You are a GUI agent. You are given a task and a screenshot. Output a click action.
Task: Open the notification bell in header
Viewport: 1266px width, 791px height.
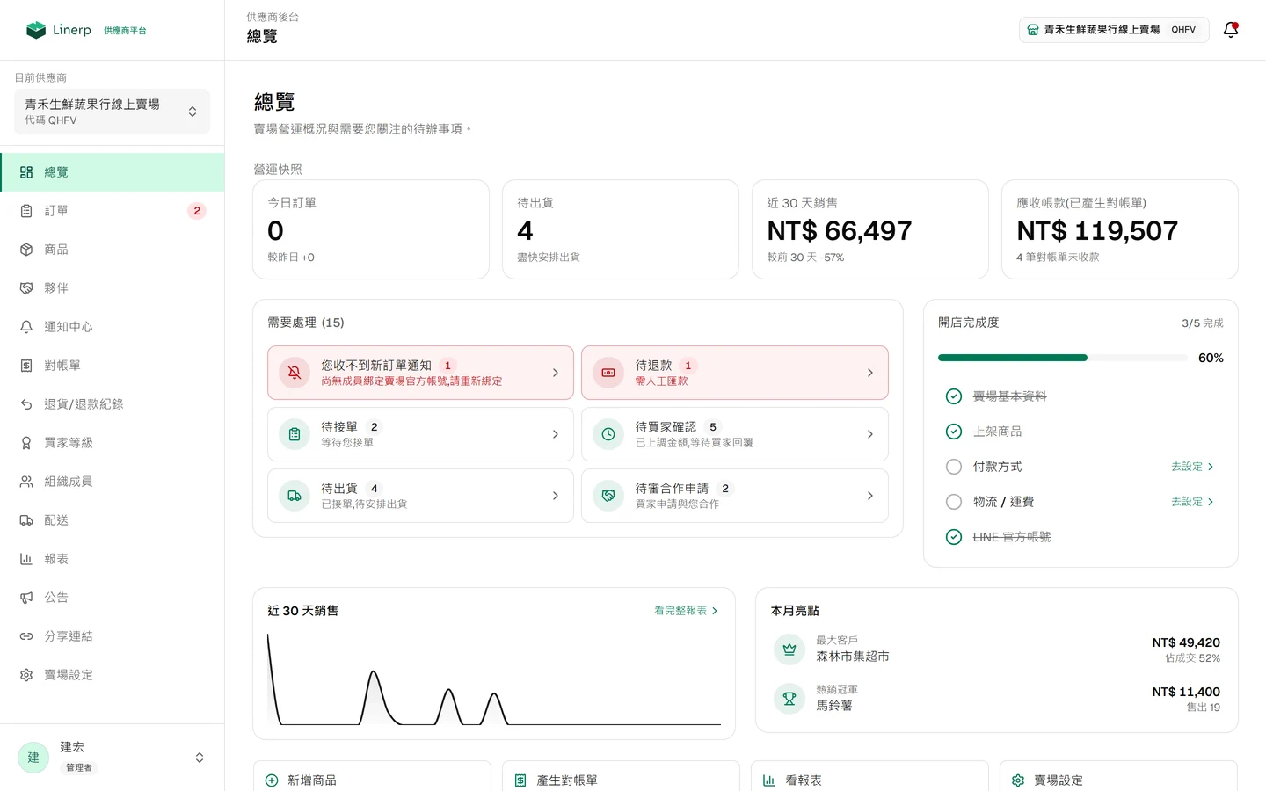[x=1231, y=30]
